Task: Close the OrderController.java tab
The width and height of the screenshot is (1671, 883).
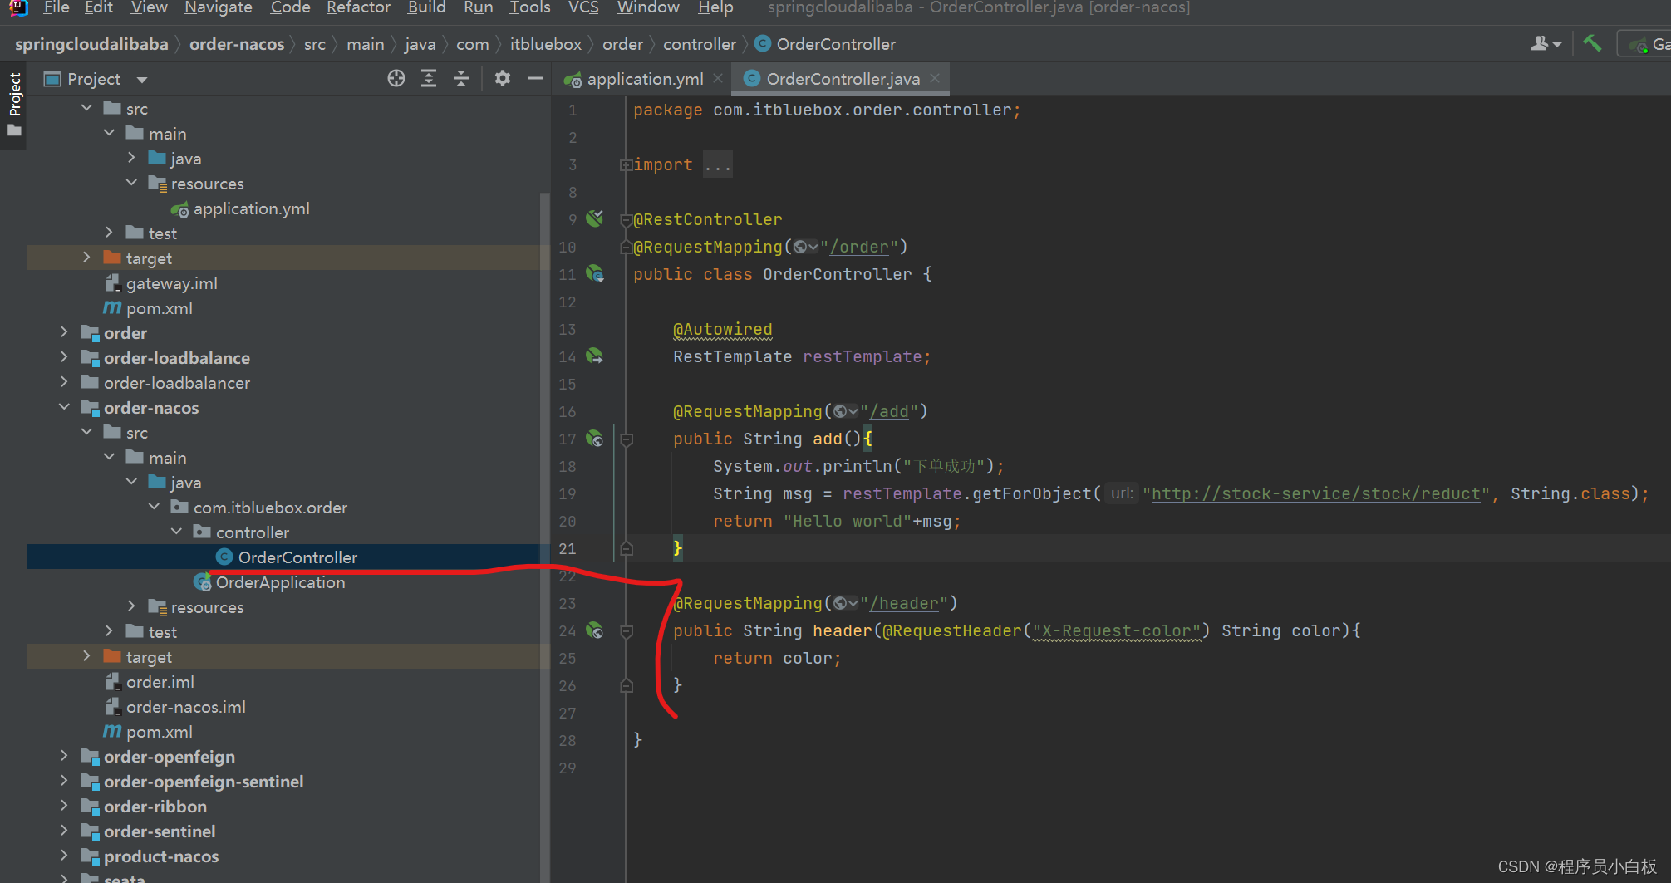Action: pos(935,78)
